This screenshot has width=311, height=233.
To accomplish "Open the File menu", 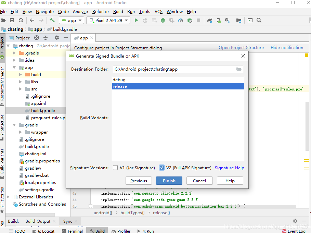I will pyautogui.click(x=3, y=12).
